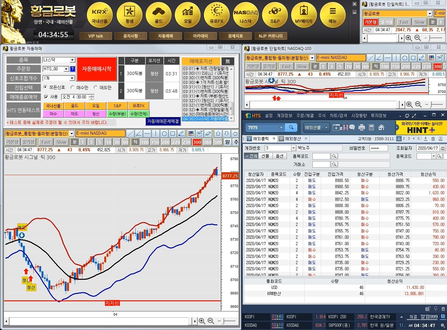Image resolution: width=447 pixels, height=330 pixels.
Task: Expand the 황금로봇 dropdown in top-right window
Action: [430, 13]
